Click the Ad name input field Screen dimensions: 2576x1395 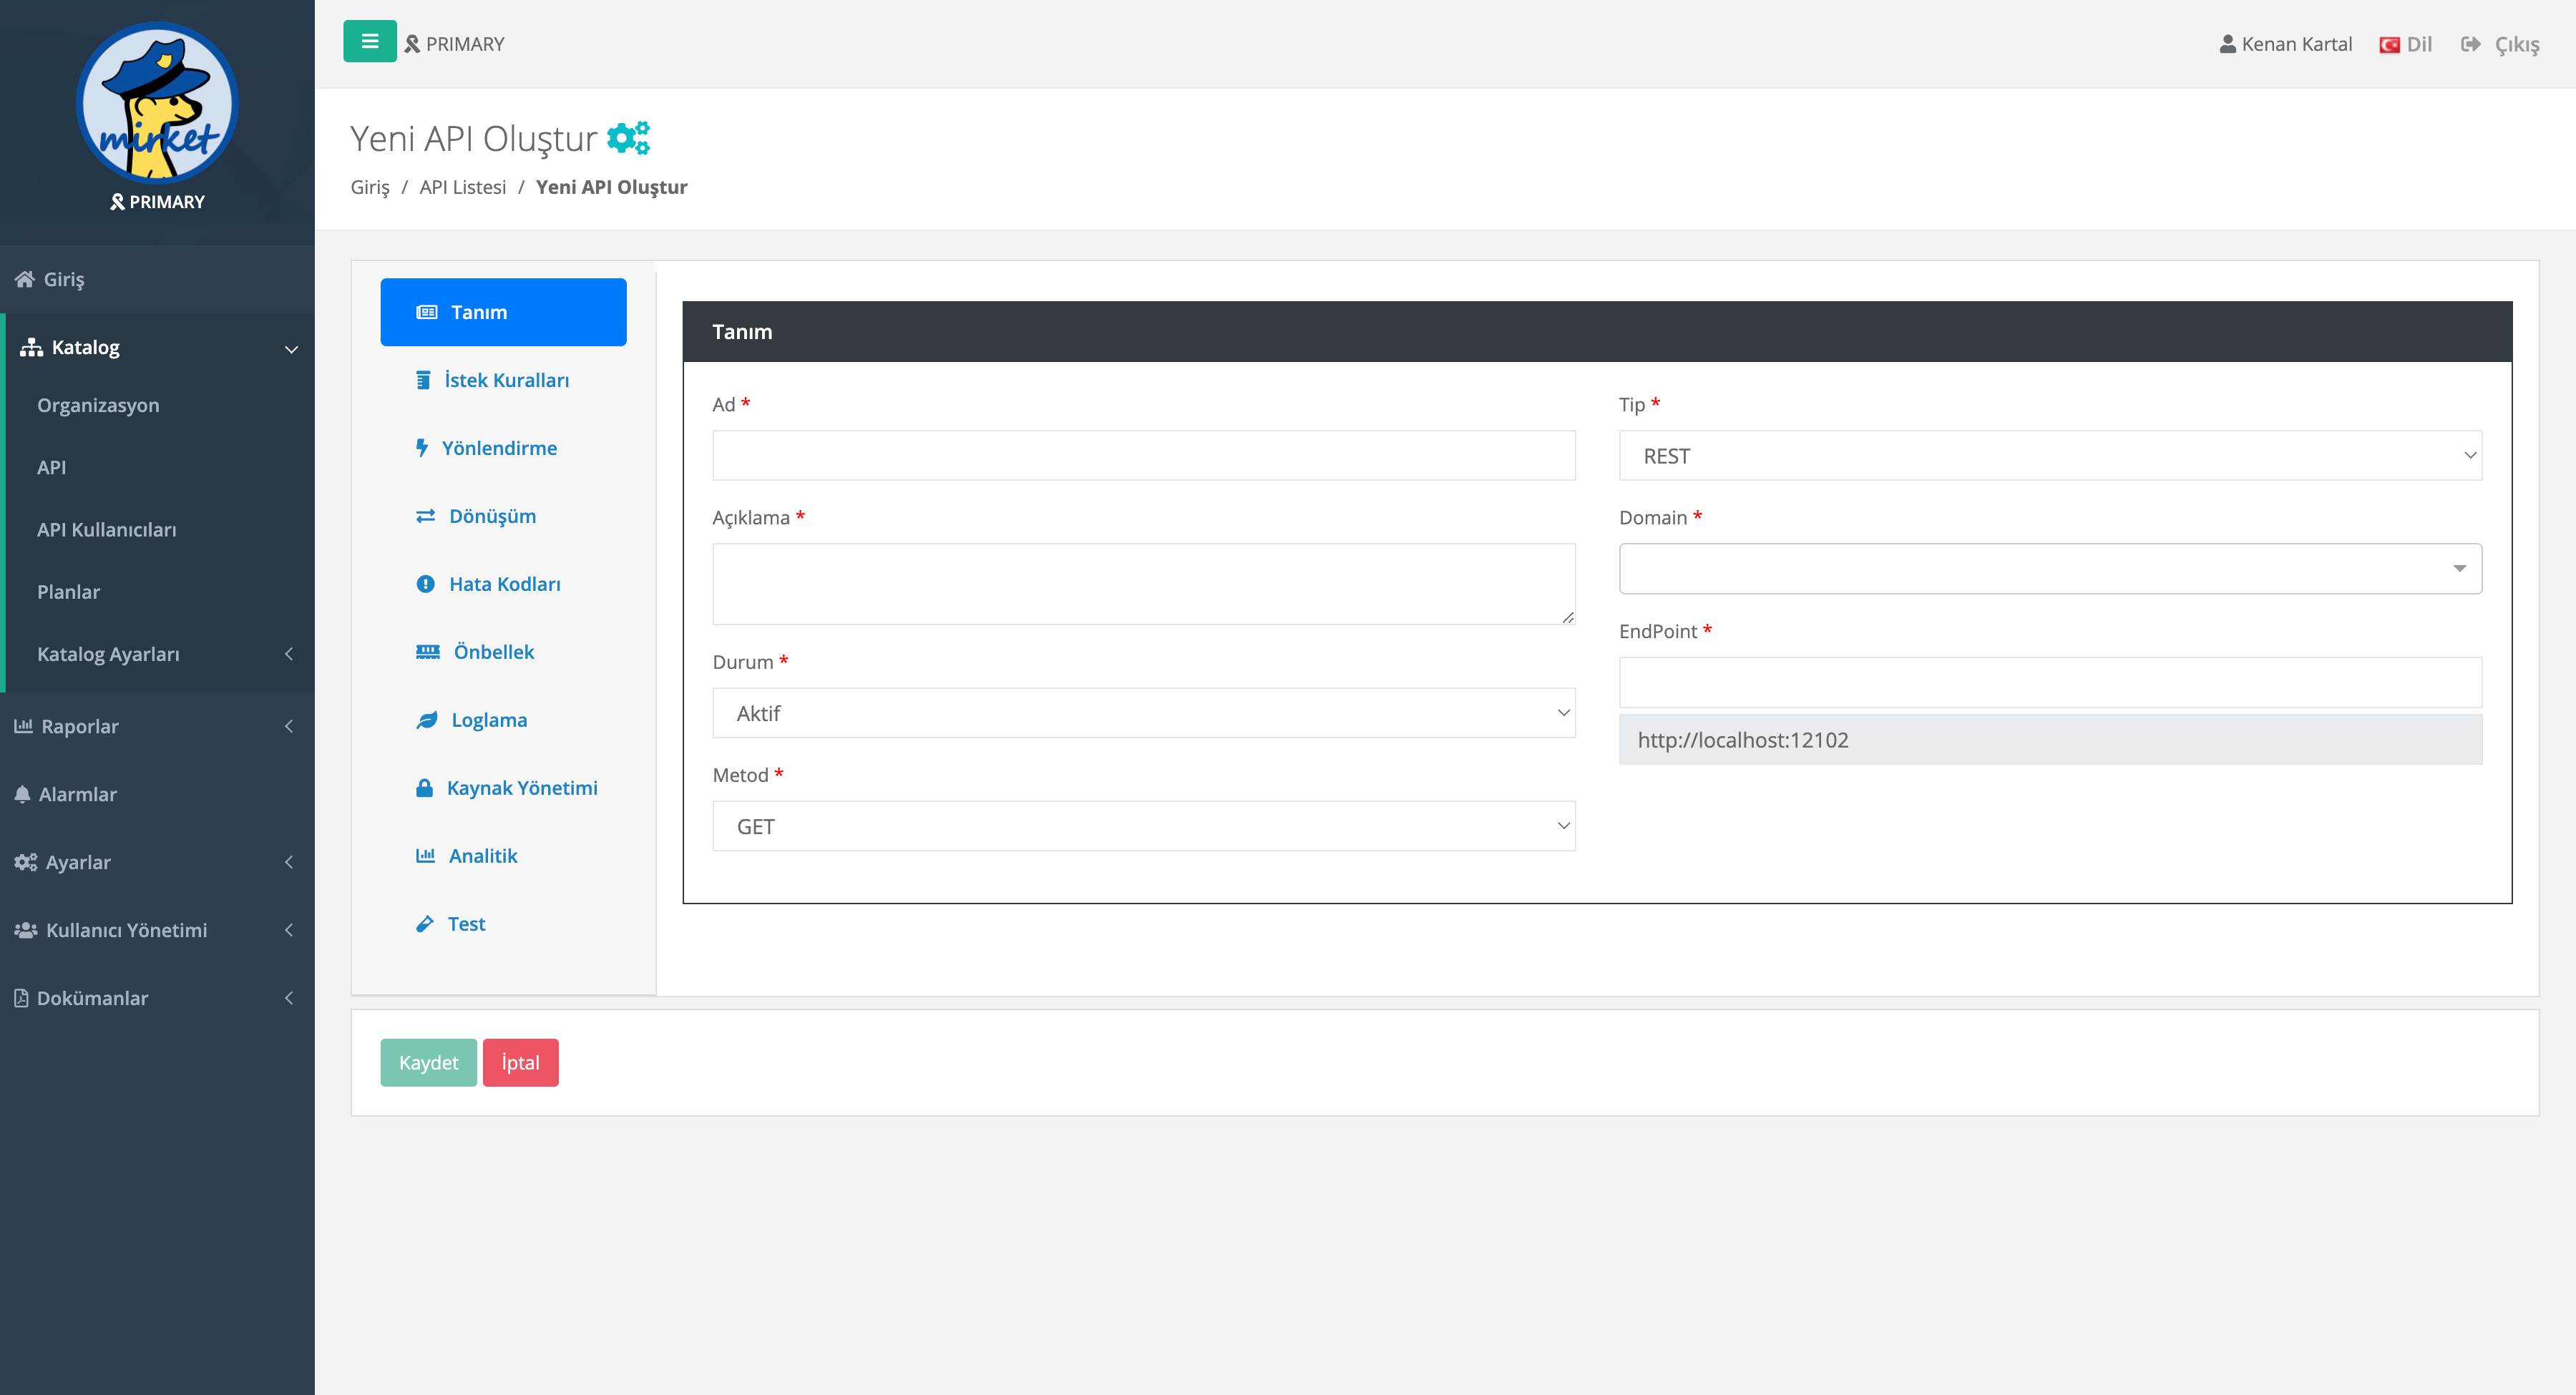tap(1144, 456)
